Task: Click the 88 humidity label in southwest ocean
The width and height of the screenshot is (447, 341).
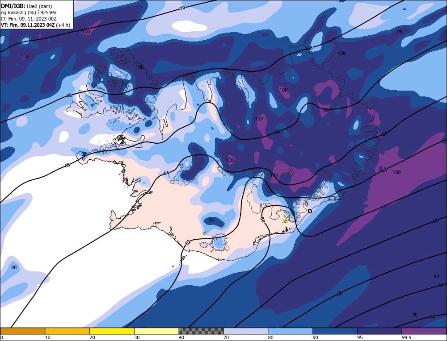Action: click(x=14, y=267)
